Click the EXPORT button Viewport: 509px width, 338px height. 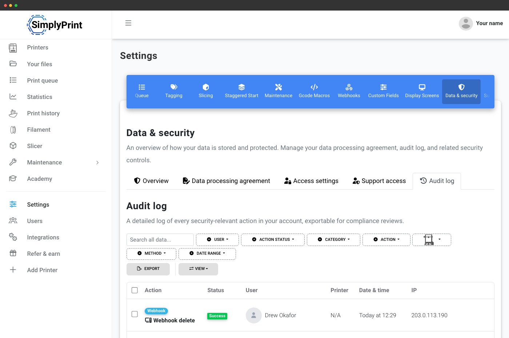click(148, 269)
